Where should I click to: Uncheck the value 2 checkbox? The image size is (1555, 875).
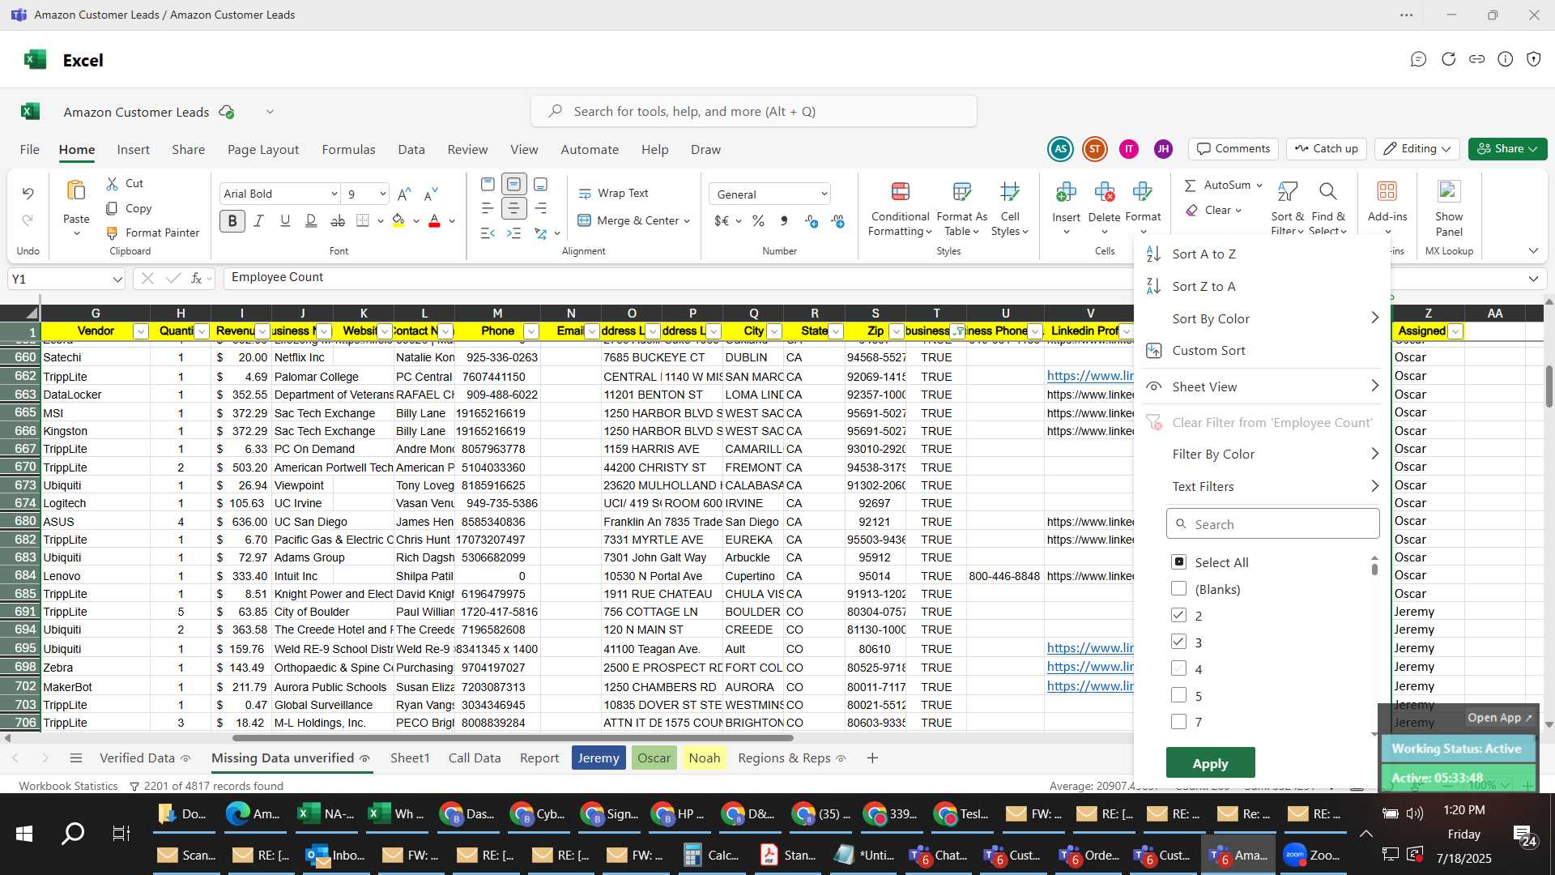[1179, 616]
